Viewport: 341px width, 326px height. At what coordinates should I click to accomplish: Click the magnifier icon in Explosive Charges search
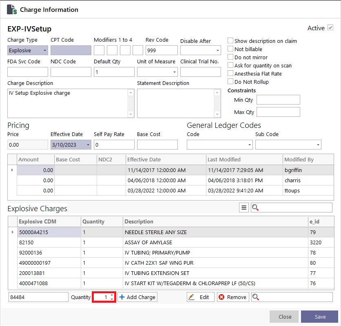point(255,208)
